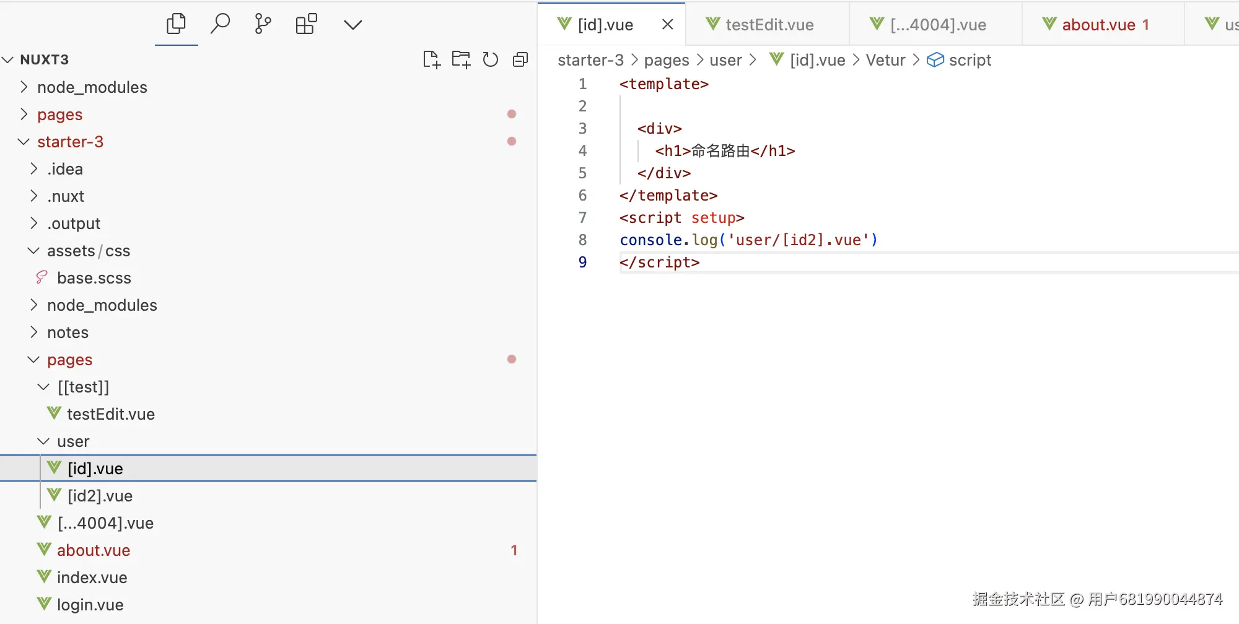The width and height of the screenshot is (1239, 624).
Task: Expand the .idea folder
Action: [34, 168]
